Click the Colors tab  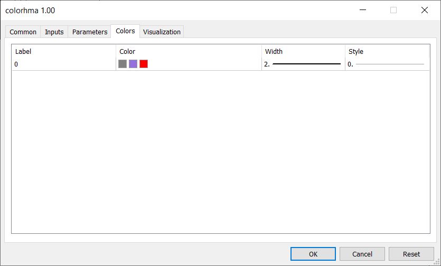click(126, 31)
